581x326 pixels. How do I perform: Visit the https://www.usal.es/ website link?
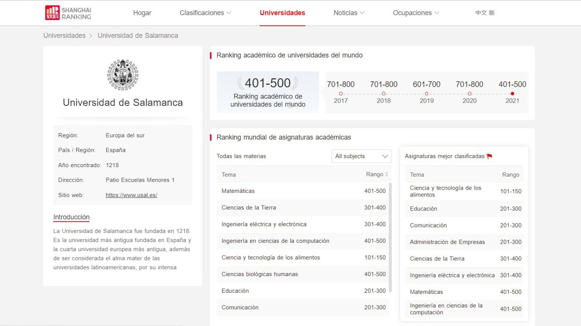[x=131, y=195]
